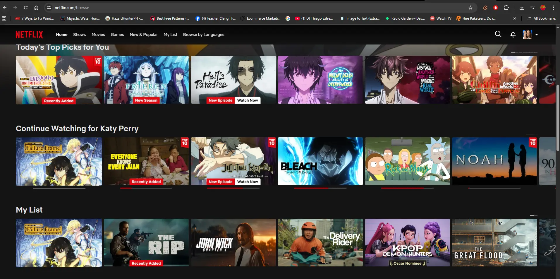Click the red shield extension icon
560x279 pixels.
point(496,8)
